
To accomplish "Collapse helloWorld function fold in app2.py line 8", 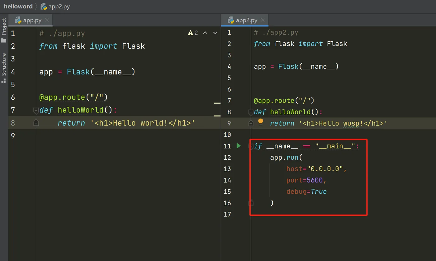I will (251, 112).
